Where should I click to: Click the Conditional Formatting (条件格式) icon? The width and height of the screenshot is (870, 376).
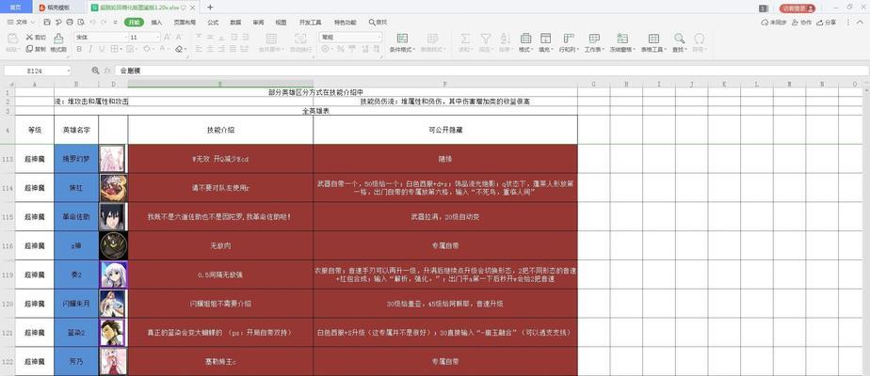[x=402, y=39]
